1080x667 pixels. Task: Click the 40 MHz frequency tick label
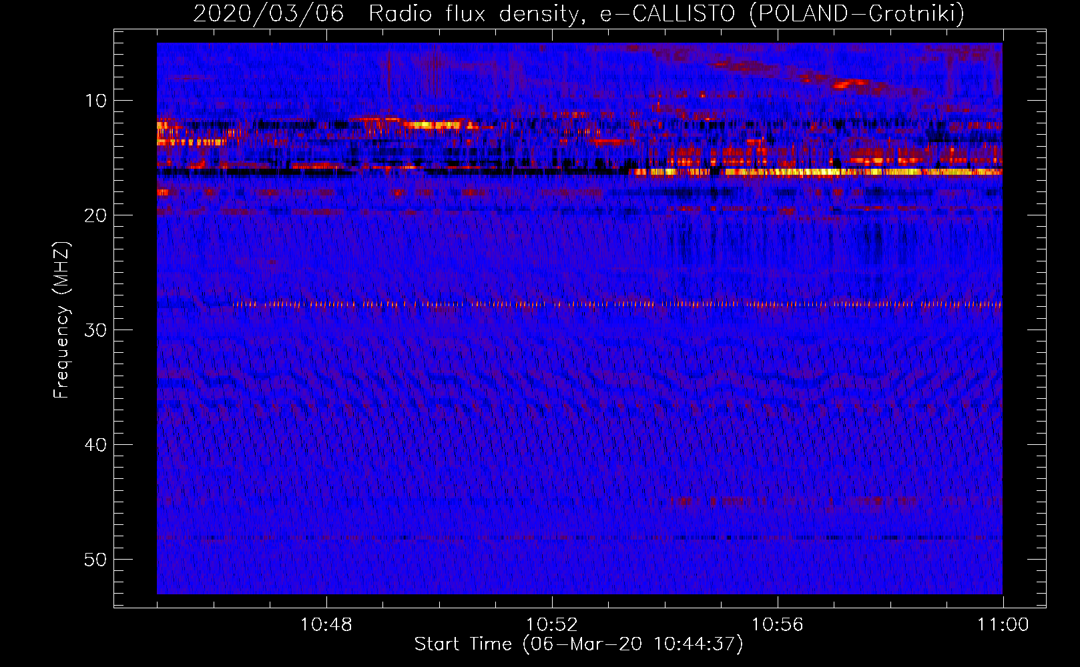(95, 445)
